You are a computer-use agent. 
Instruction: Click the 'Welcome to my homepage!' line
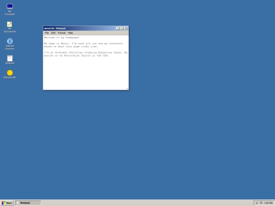(62, 38)
